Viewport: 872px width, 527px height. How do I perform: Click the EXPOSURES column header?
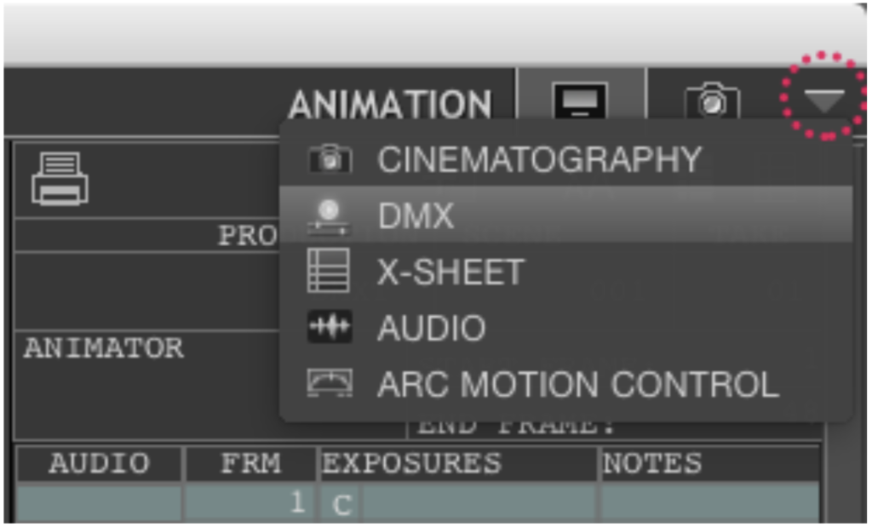tap(458, 463)
